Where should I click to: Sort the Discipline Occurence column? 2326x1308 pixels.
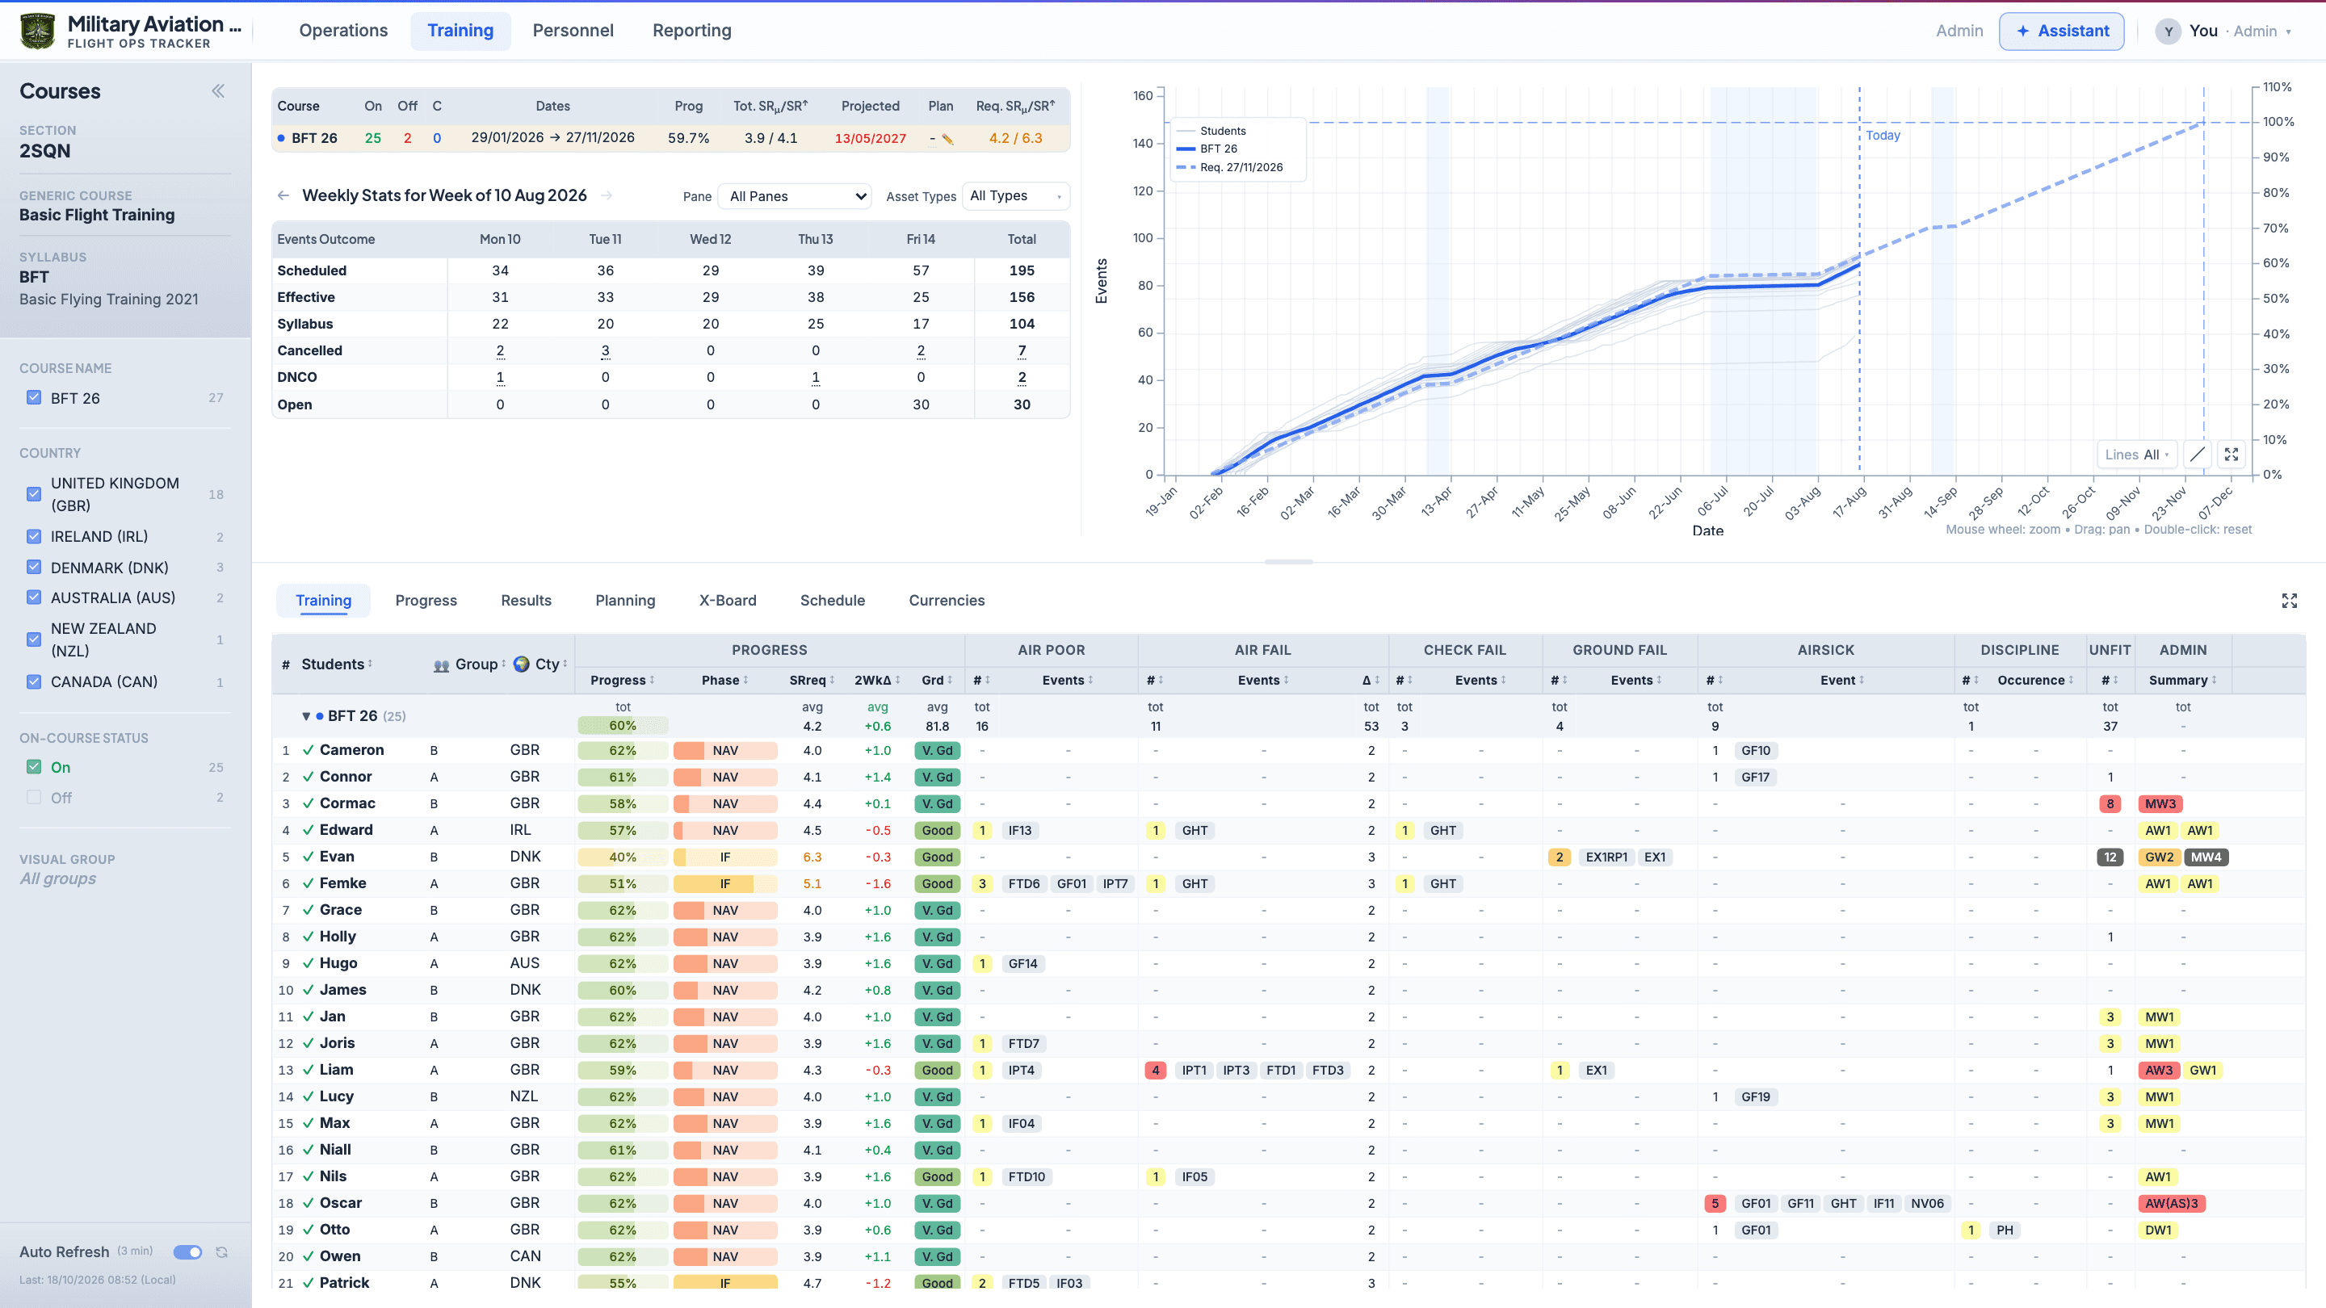click(2072, 681)
